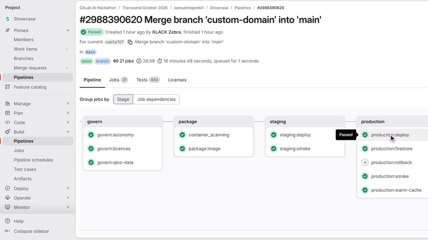Select Stage grouping option
The width and height of the screenshot is (428, 240).
(x=123, y=99)
